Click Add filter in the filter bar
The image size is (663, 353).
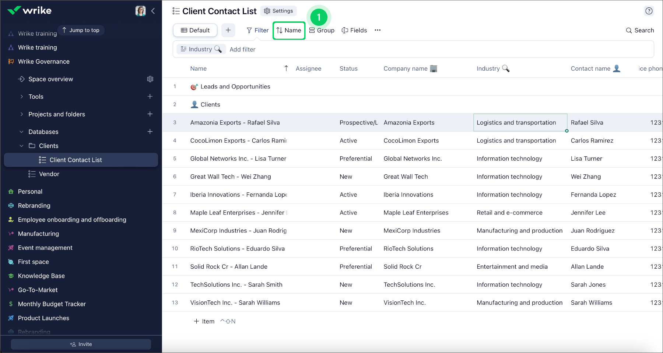[242, 49]
